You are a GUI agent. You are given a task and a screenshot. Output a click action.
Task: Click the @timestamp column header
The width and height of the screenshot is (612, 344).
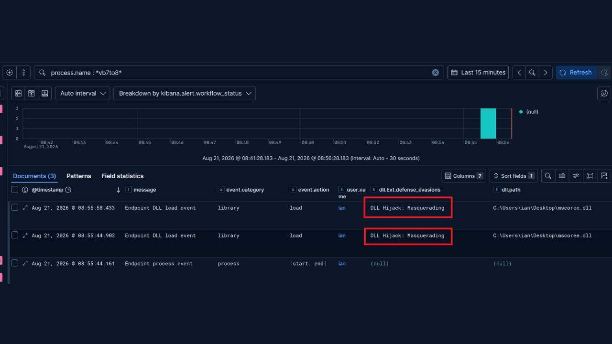point(47,190)
